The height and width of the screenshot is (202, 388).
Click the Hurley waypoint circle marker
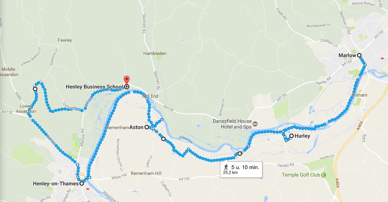click(292, 136)
